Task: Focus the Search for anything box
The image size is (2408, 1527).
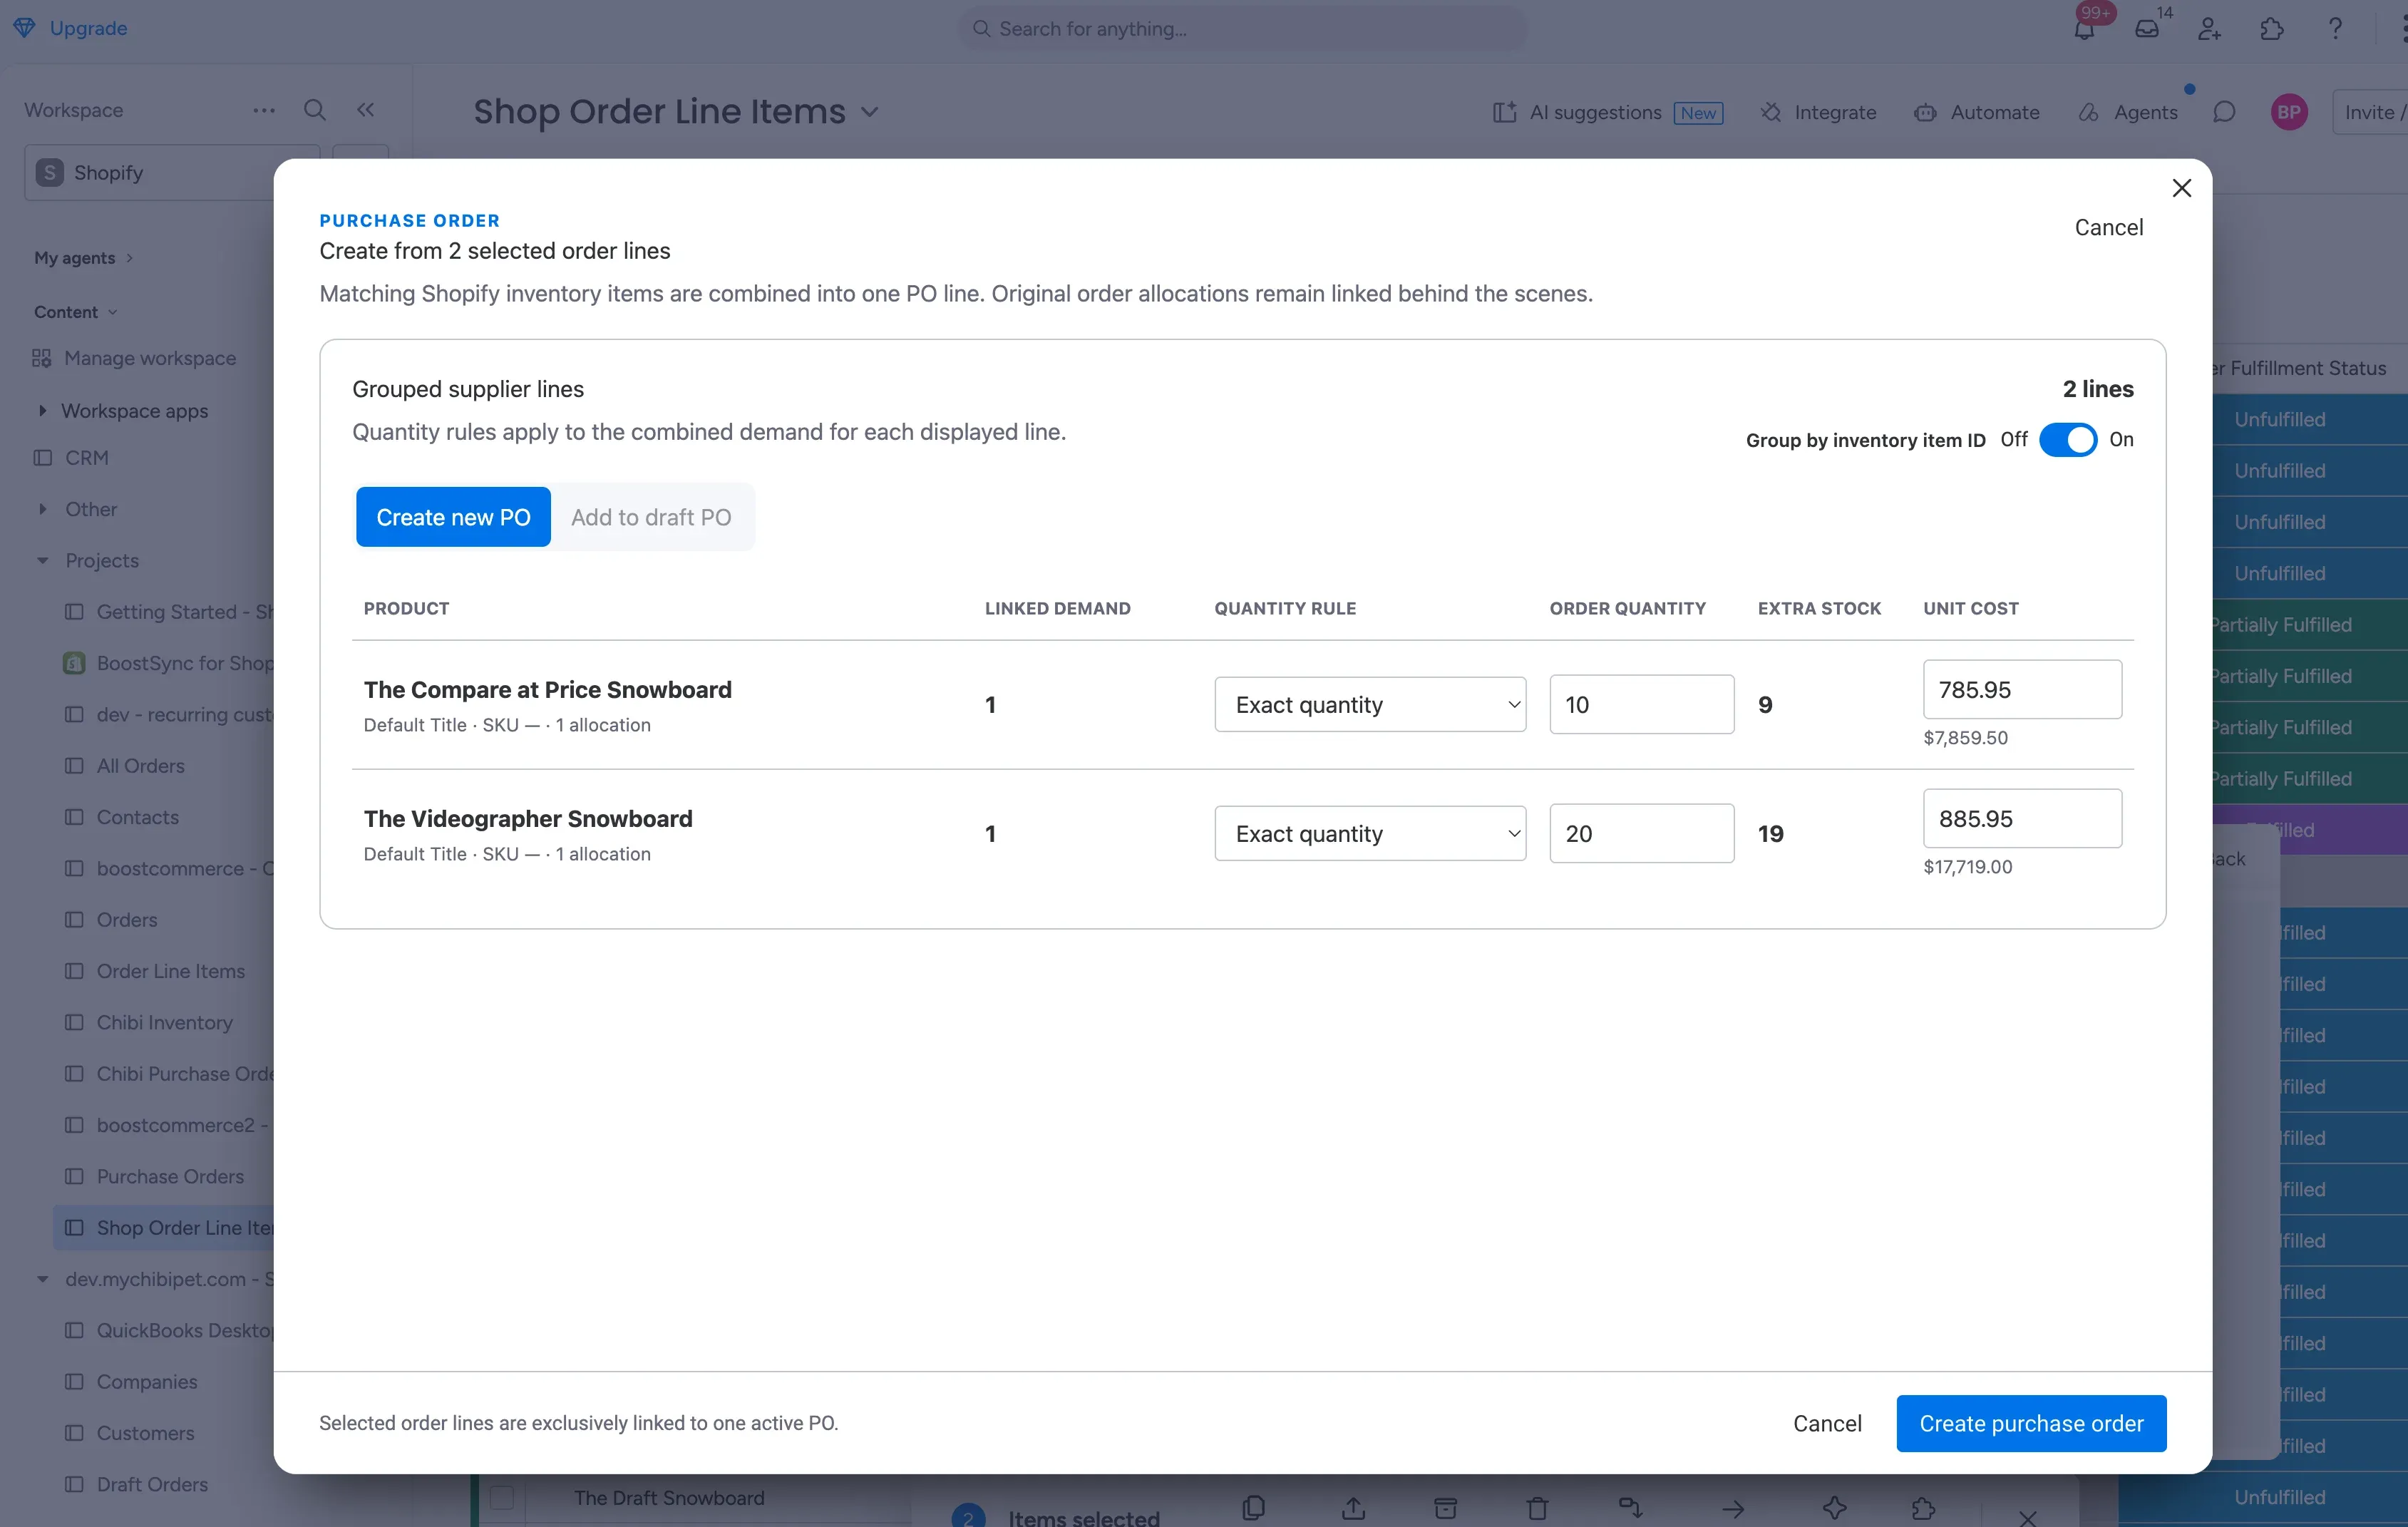Action: (1242, 29)
